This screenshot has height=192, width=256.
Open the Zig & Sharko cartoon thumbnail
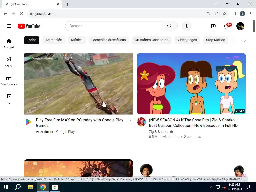[191, 84]
